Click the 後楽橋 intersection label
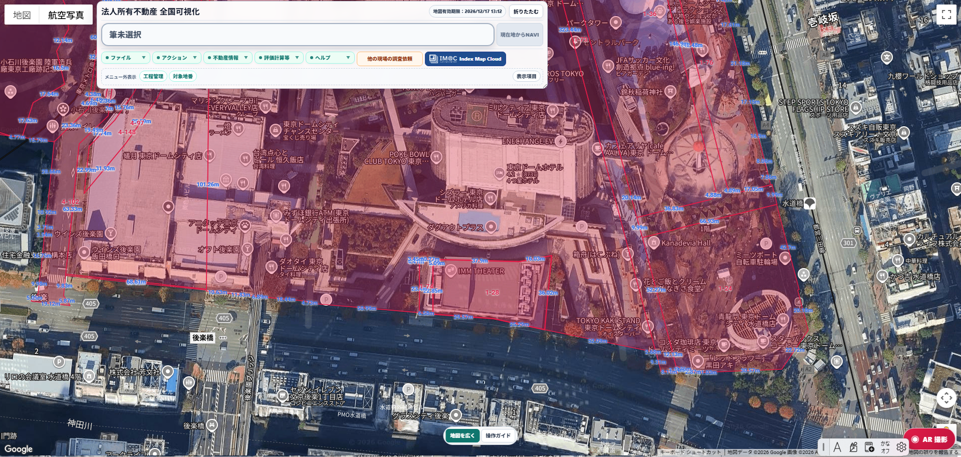Image resolution: width=961 pixels, height=457 pixels. click(203, 338)
